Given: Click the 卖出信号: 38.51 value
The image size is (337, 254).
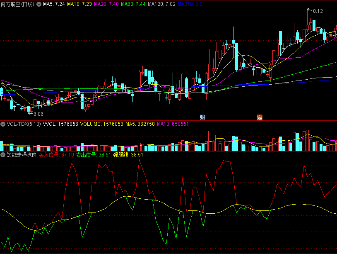Looking at the screenshot, I should pyautogui.click(x=94, y=155).
